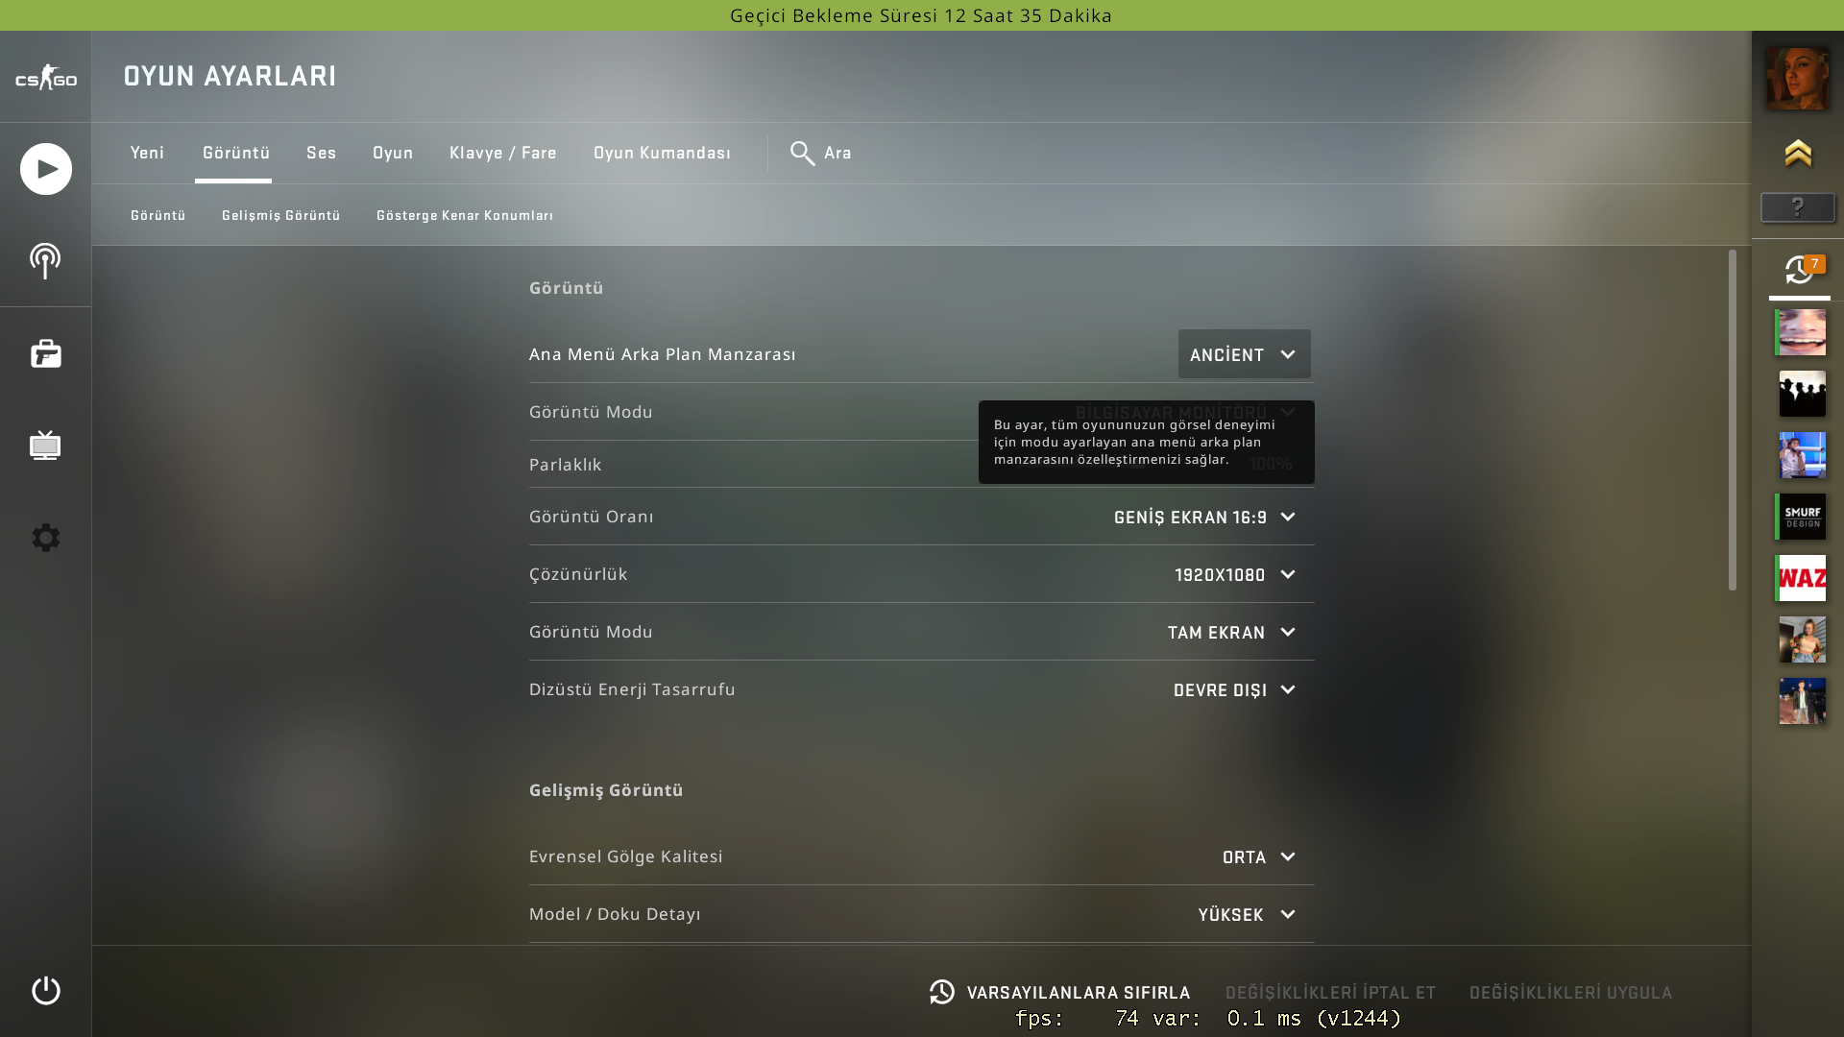Click the Ana Menü Arka Plan Manzarası label
This screenshot has height=1037, width=1844.
pos(663,354)
